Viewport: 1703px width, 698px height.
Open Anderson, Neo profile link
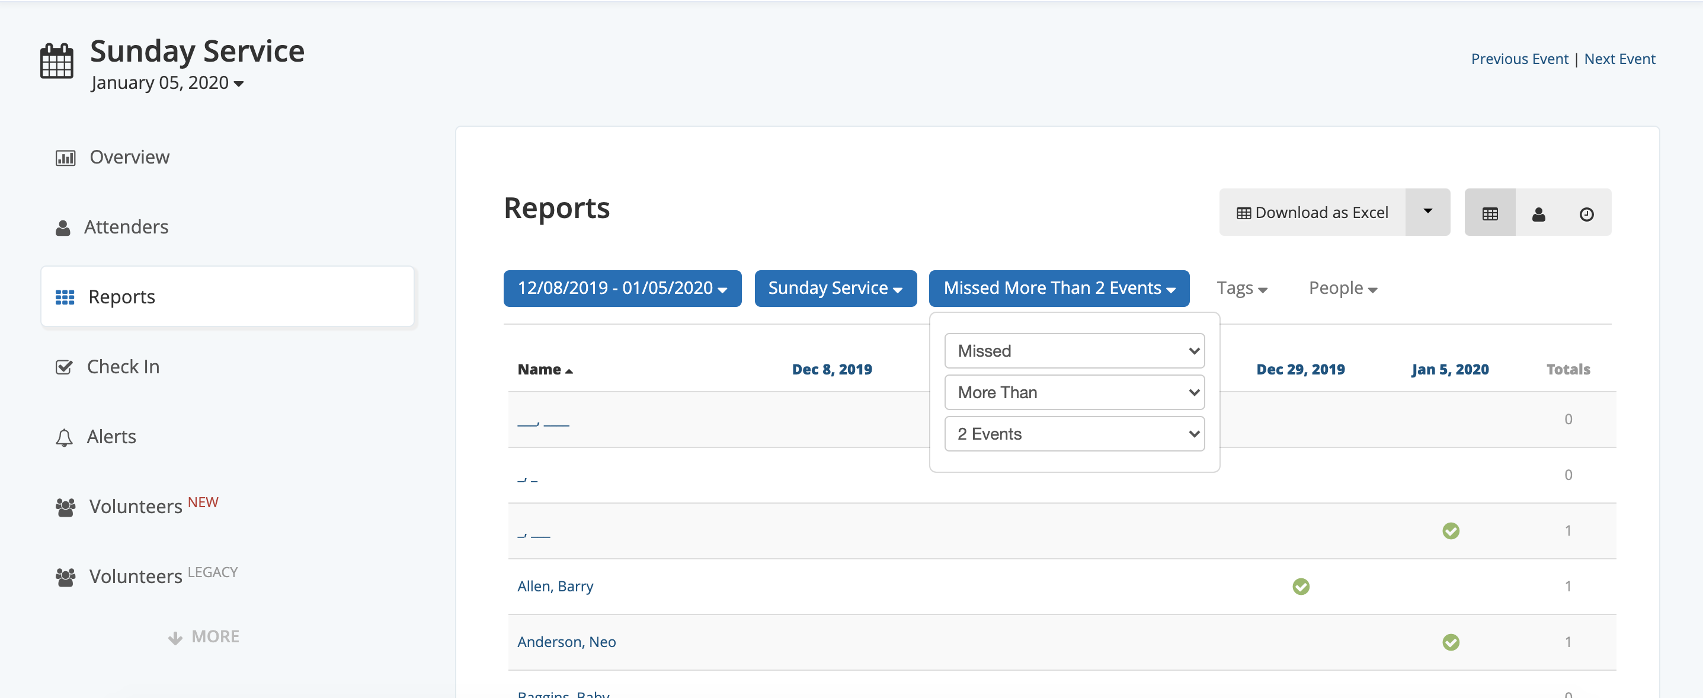(566, 642)
